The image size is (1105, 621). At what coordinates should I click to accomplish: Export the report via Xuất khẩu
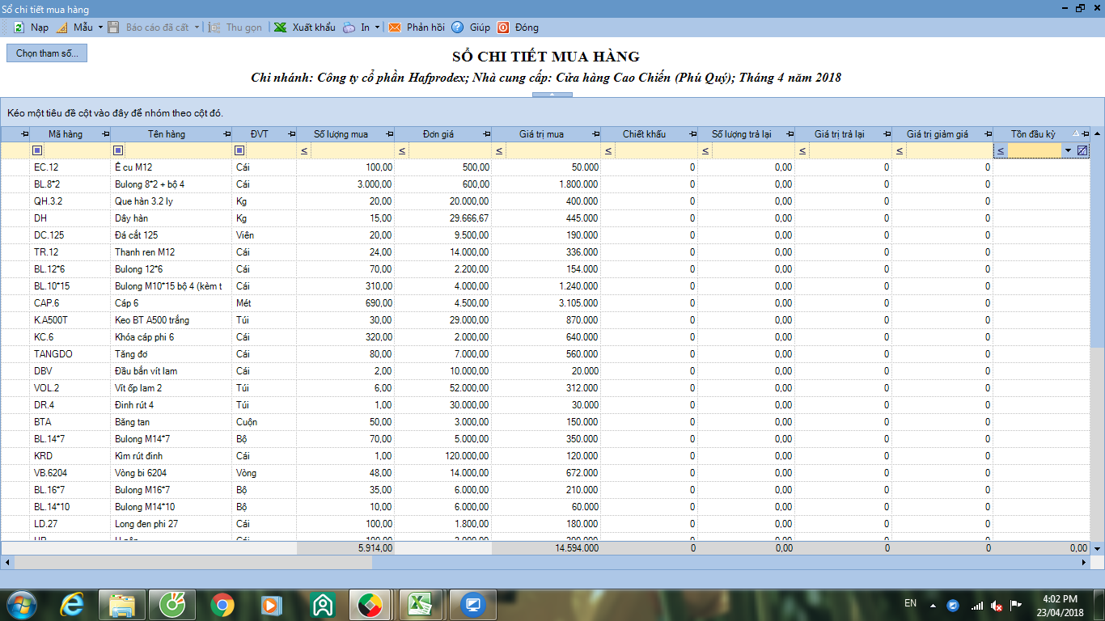point(303,27)
